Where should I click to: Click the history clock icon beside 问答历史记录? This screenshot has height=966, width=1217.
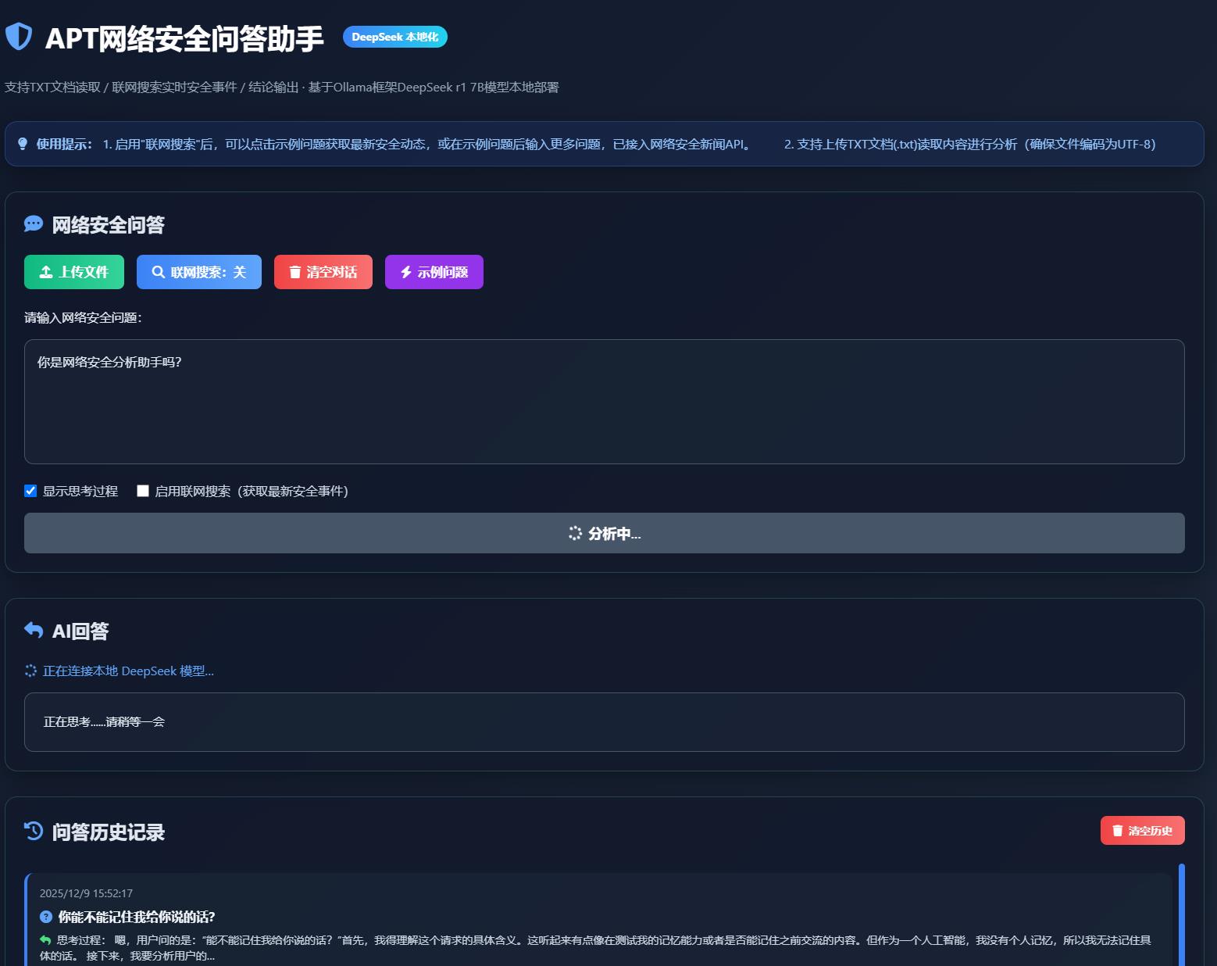[34, 831]
